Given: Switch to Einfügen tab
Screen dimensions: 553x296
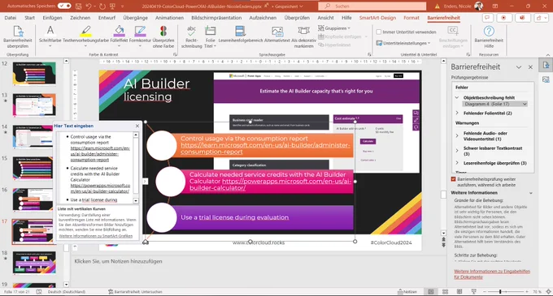Looking at the screenshot, I should tap(52, 18).
